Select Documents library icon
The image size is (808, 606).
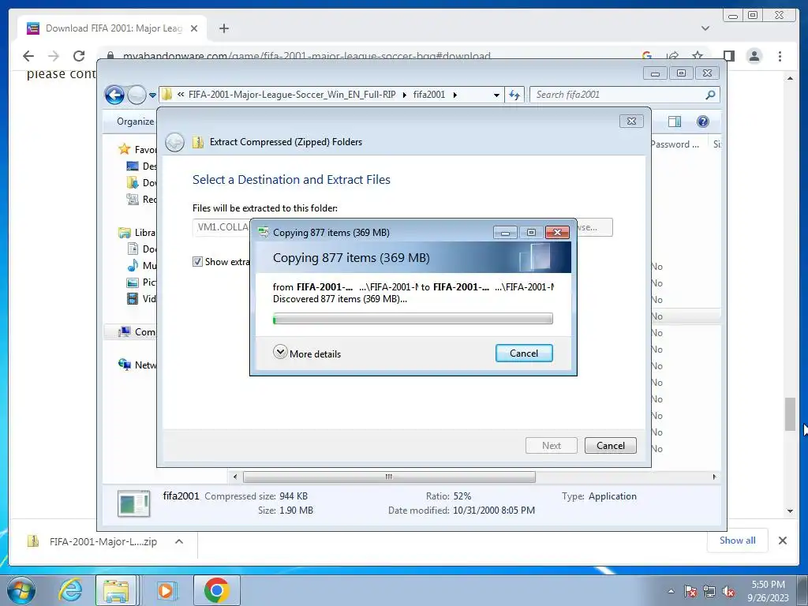point(133,249)
